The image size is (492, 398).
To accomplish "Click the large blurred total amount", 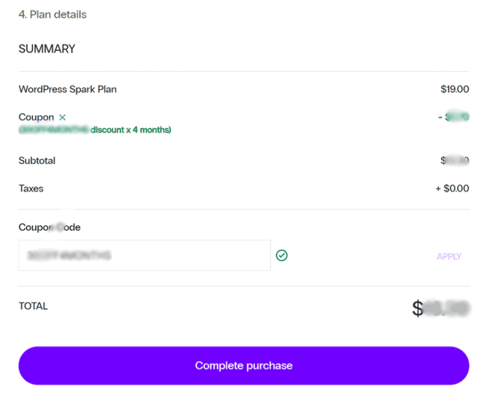I will 441,308.
